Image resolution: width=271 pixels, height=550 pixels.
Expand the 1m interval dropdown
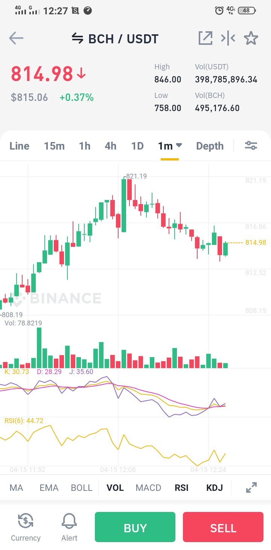(170, 146)
